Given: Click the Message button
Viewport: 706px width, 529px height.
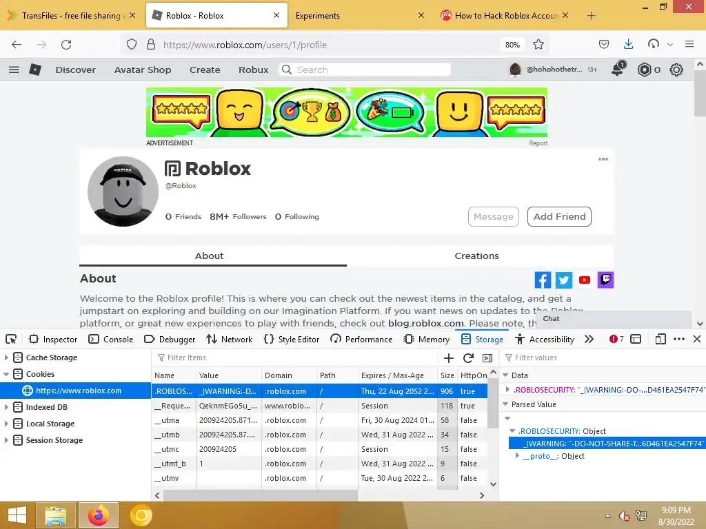Looking at the screenshot, I should pos(494,217).
